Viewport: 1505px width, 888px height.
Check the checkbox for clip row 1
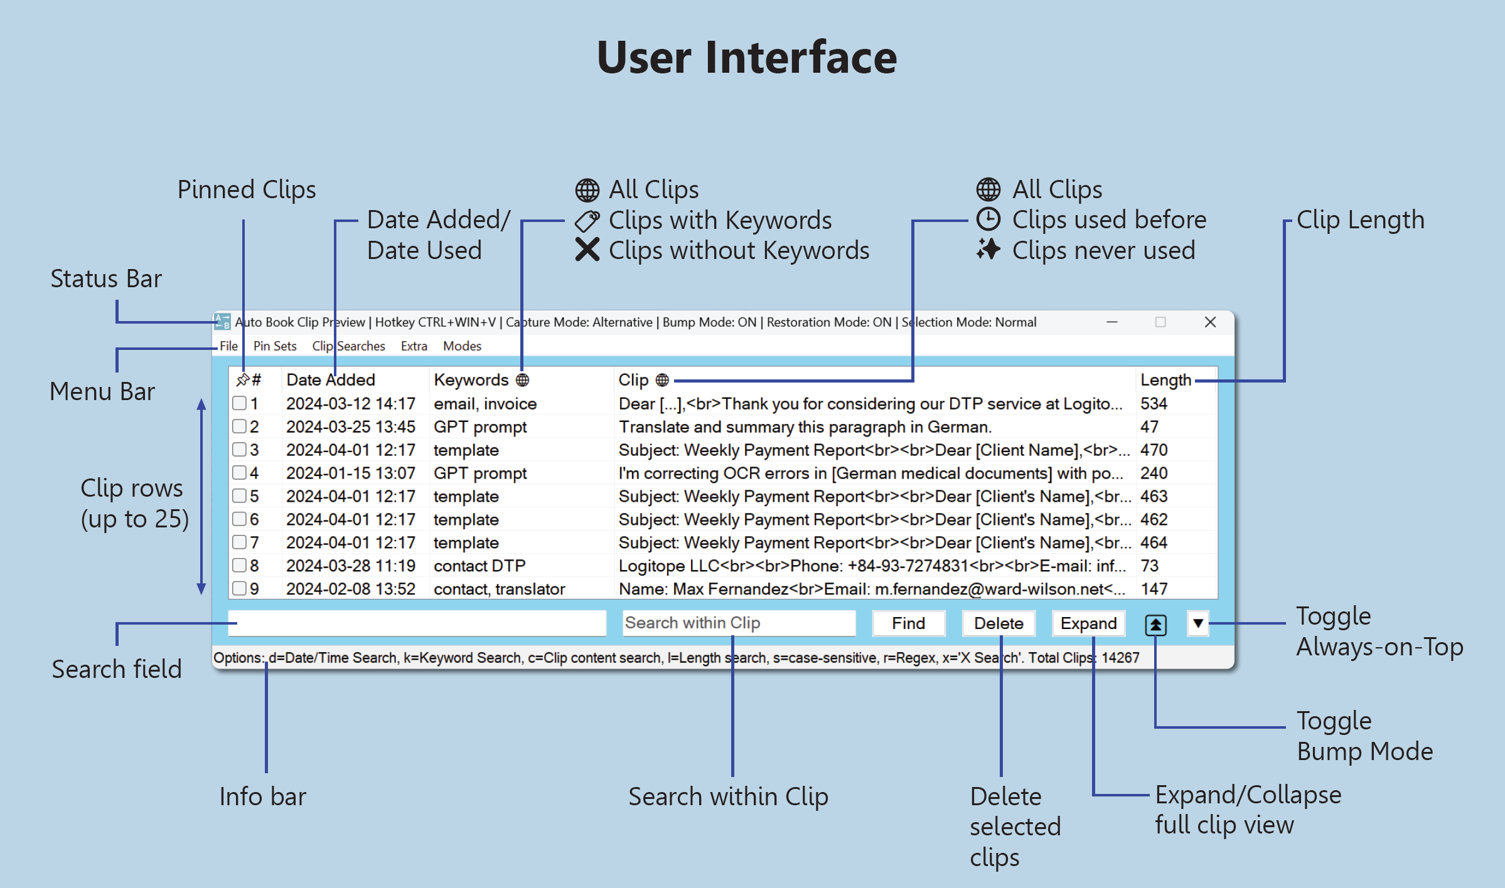239,403
